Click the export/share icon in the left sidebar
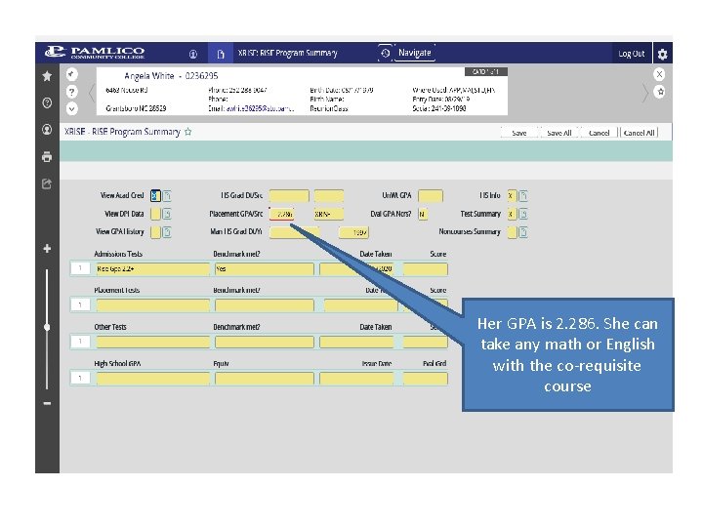This screenshot has height=527, width=703. (47, 183)
